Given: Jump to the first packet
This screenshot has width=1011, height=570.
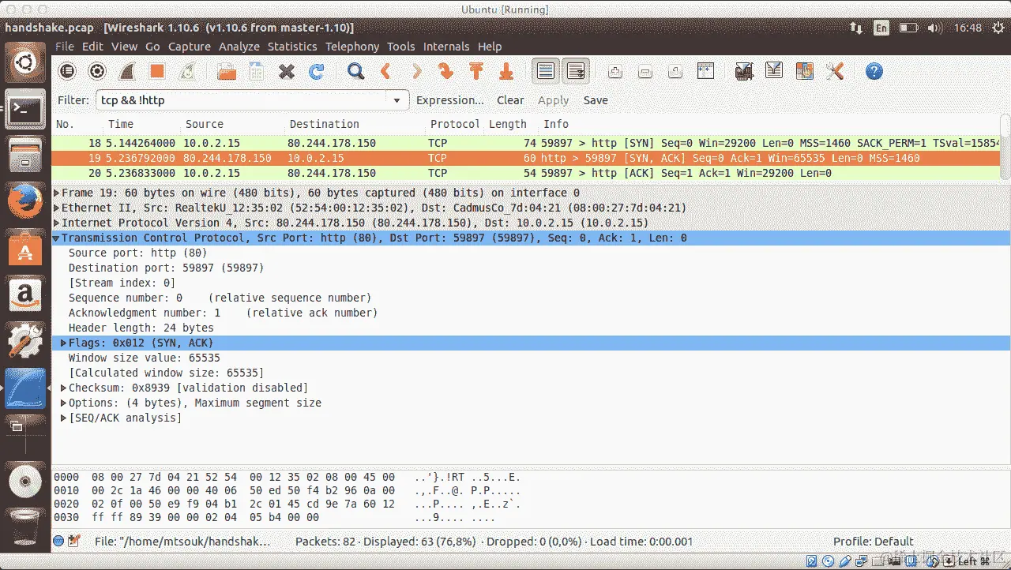Looking at the screenshot, I should 476,72.
